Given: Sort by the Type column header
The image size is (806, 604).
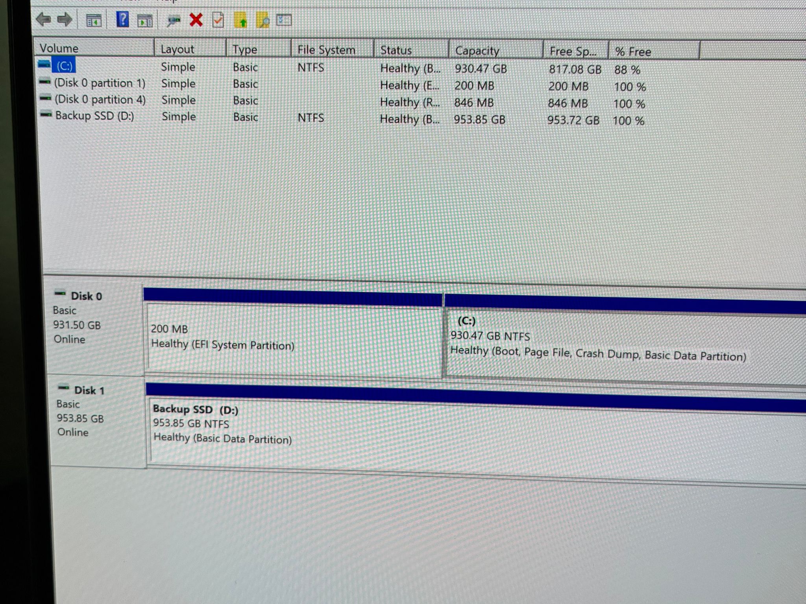Looking at the screenshot, I should [259, 49].
